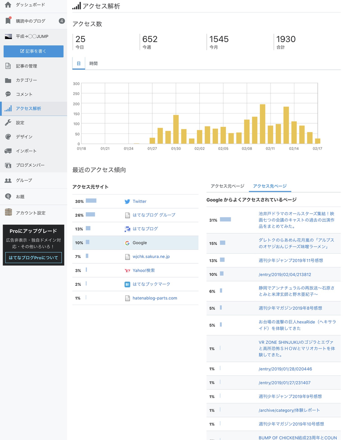This screenshot has width=346, height=440.
Task: Select the blog thumbnail for 平成→〇〇JUMP
Action: (9, 36)
